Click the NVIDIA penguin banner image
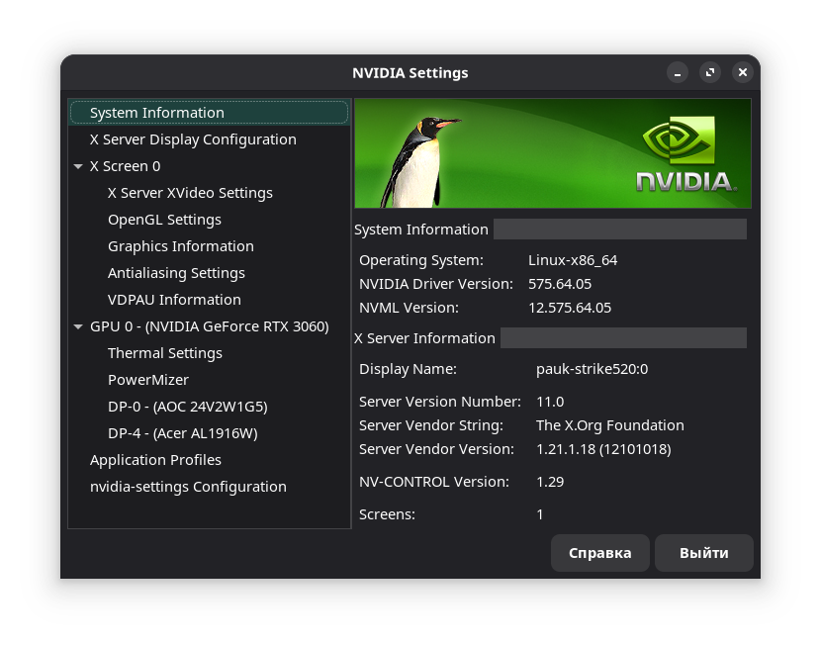This screenshot has width=821, height=645. [553, 153]
